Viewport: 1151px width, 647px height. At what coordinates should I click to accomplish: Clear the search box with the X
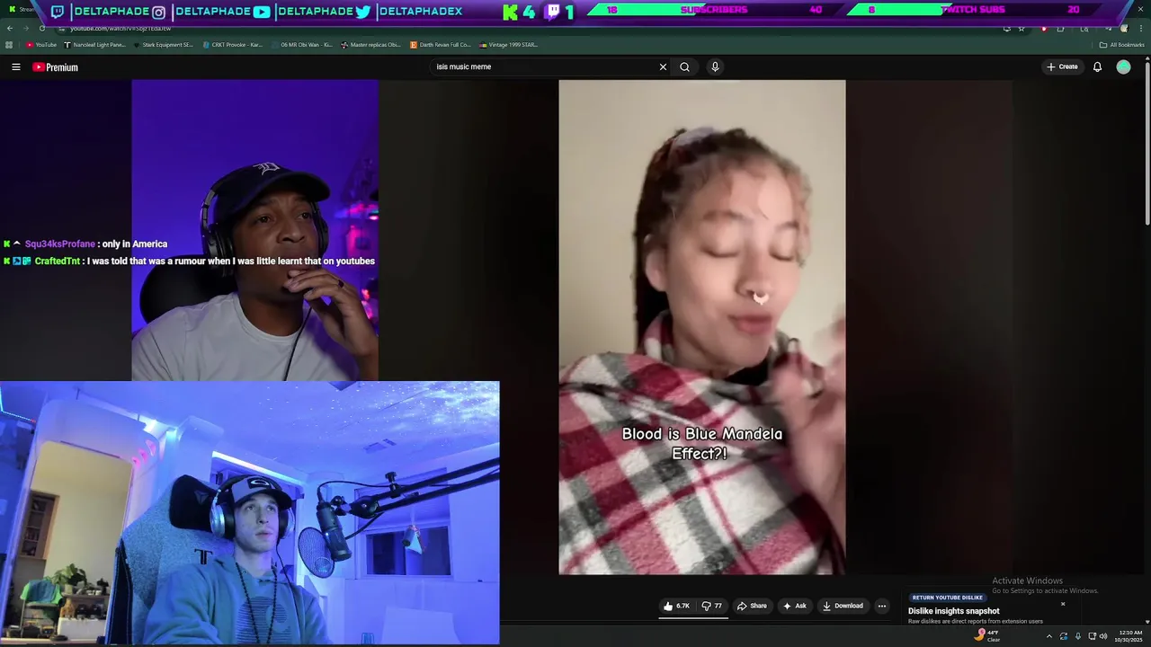point(663,66)
